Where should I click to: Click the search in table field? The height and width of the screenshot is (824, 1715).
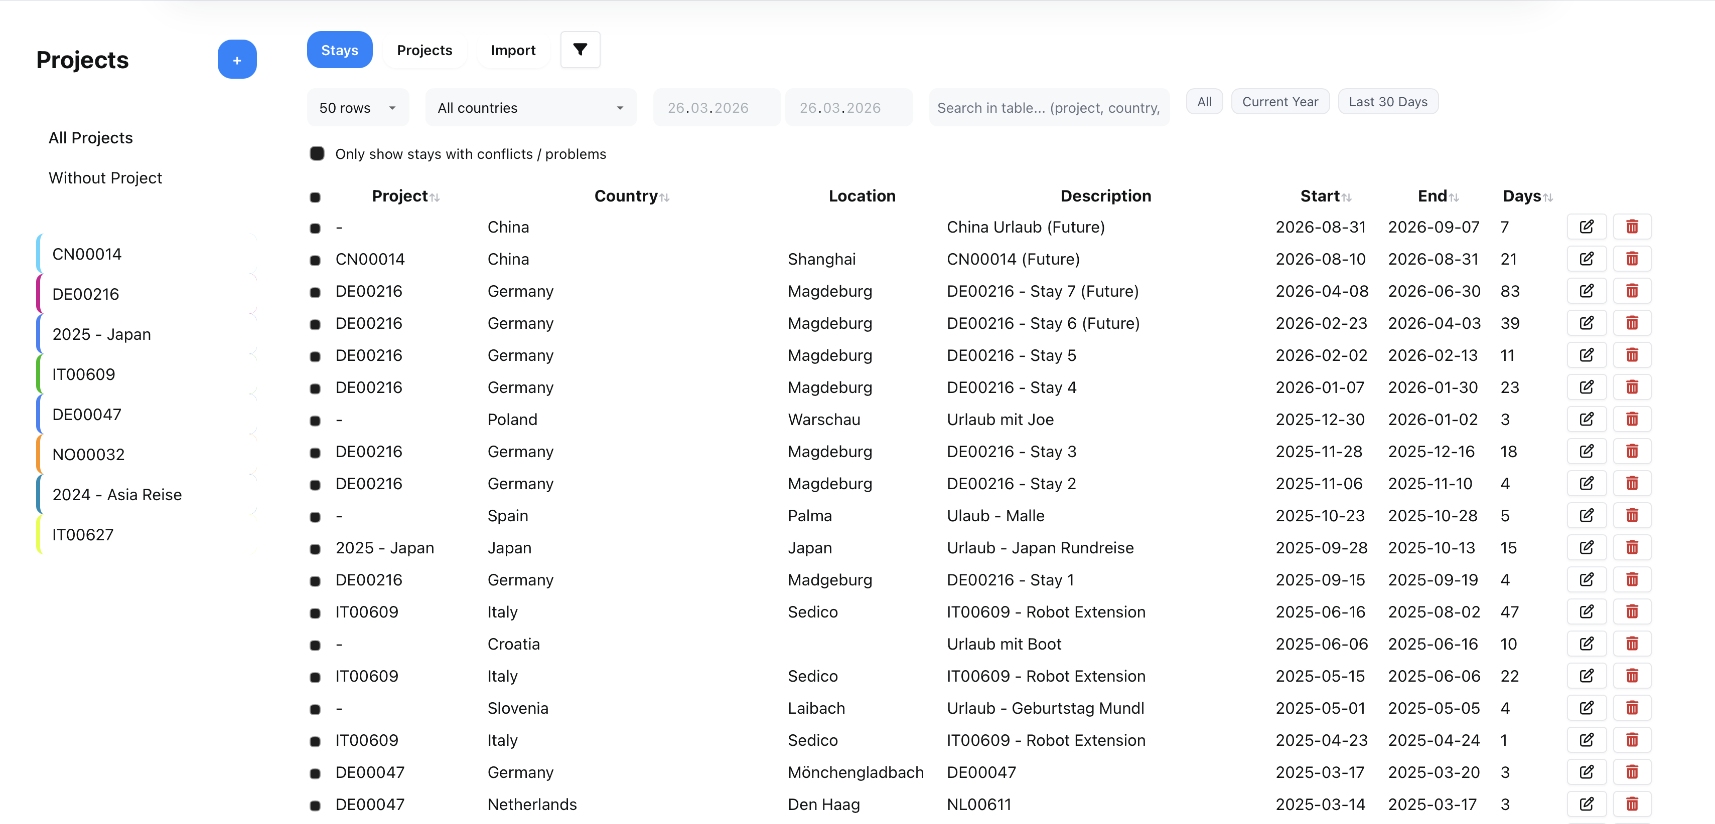pyautogui.click(x=1049, y=107)
